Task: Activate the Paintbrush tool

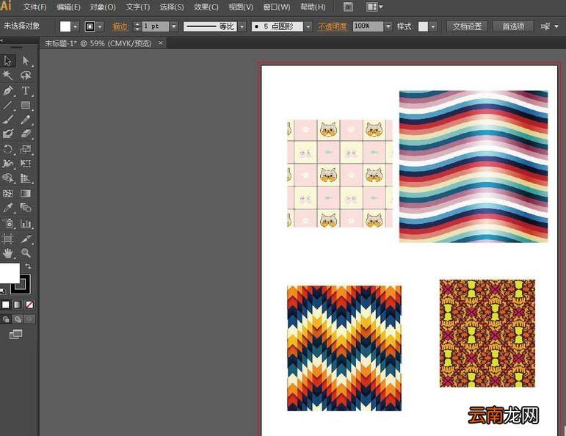Action: click(8, 120)
